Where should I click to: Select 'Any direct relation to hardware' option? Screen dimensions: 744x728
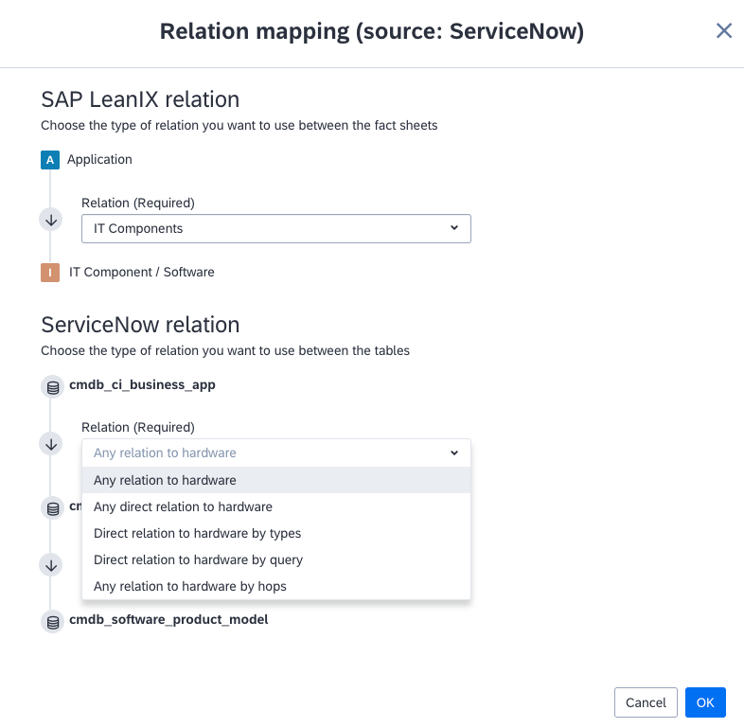[276, 506]
